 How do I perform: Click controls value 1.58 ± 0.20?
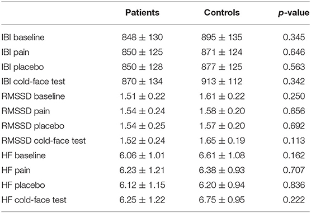coord(222,111)
